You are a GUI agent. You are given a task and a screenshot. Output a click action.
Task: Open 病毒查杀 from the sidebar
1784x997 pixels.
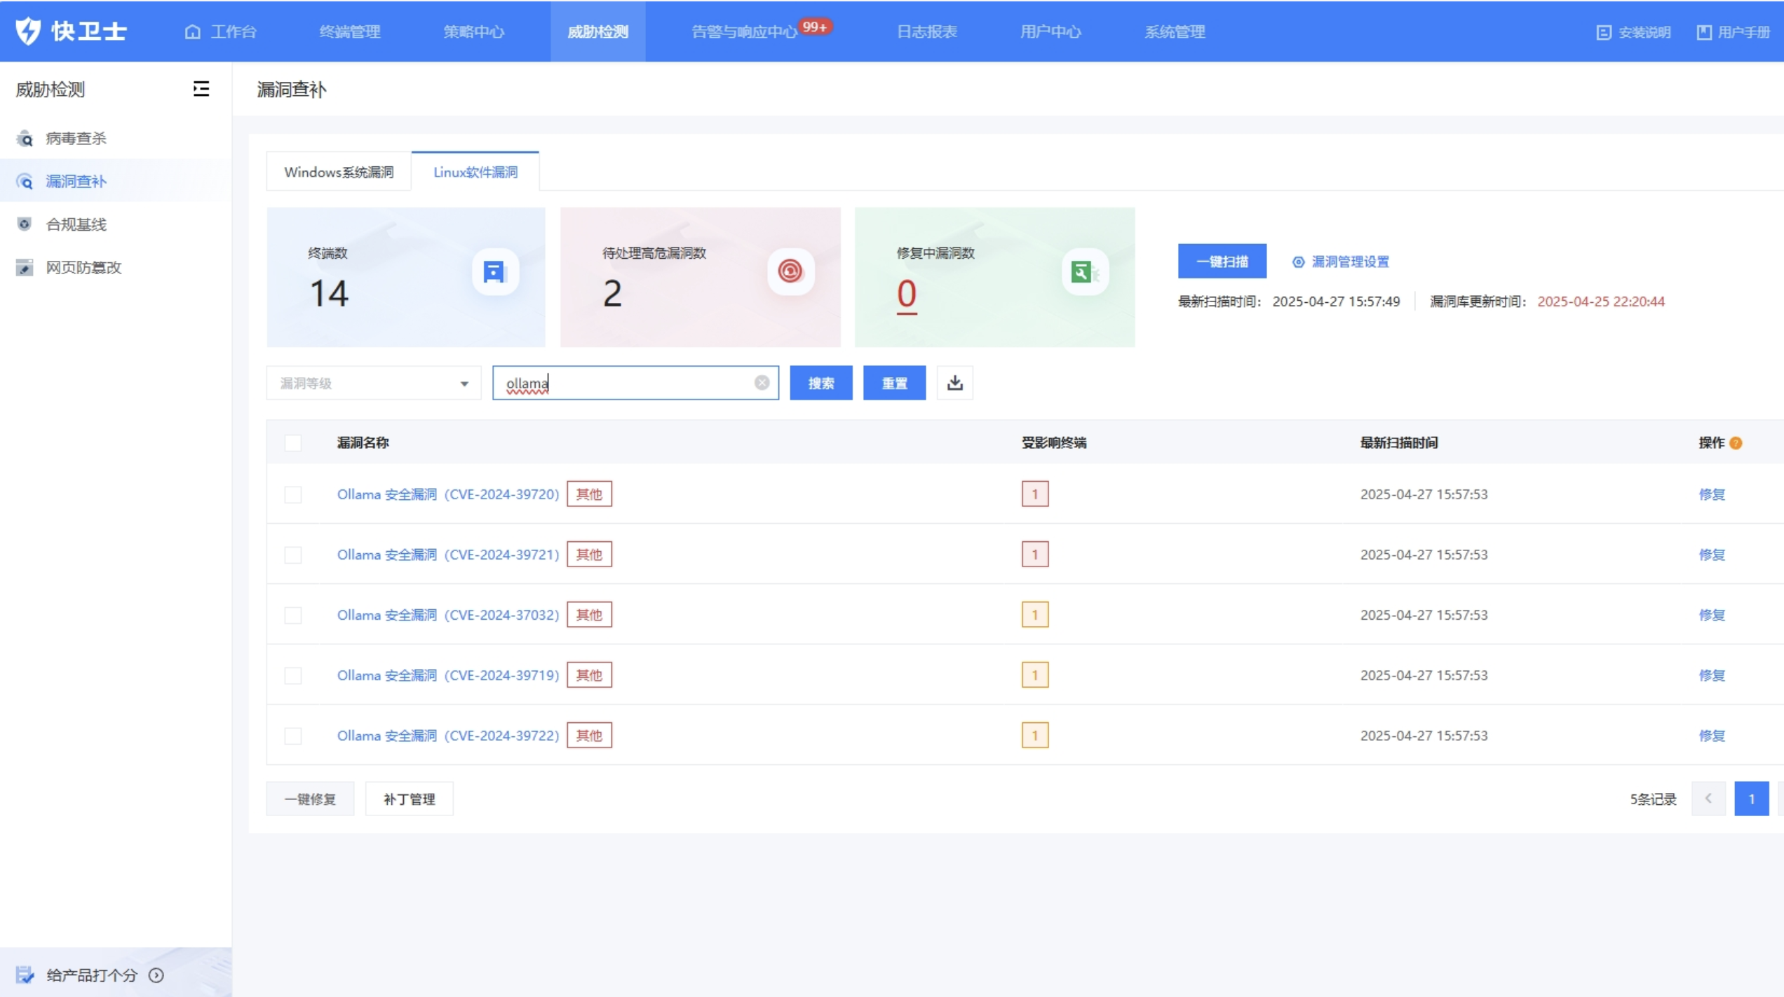tap(76, 138)
